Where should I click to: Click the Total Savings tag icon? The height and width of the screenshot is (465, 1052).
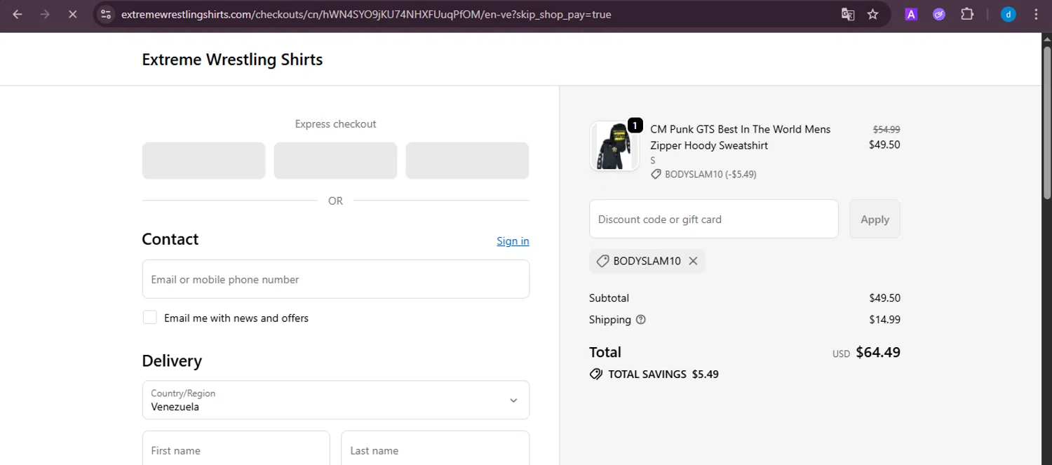[x=596, y=375]
